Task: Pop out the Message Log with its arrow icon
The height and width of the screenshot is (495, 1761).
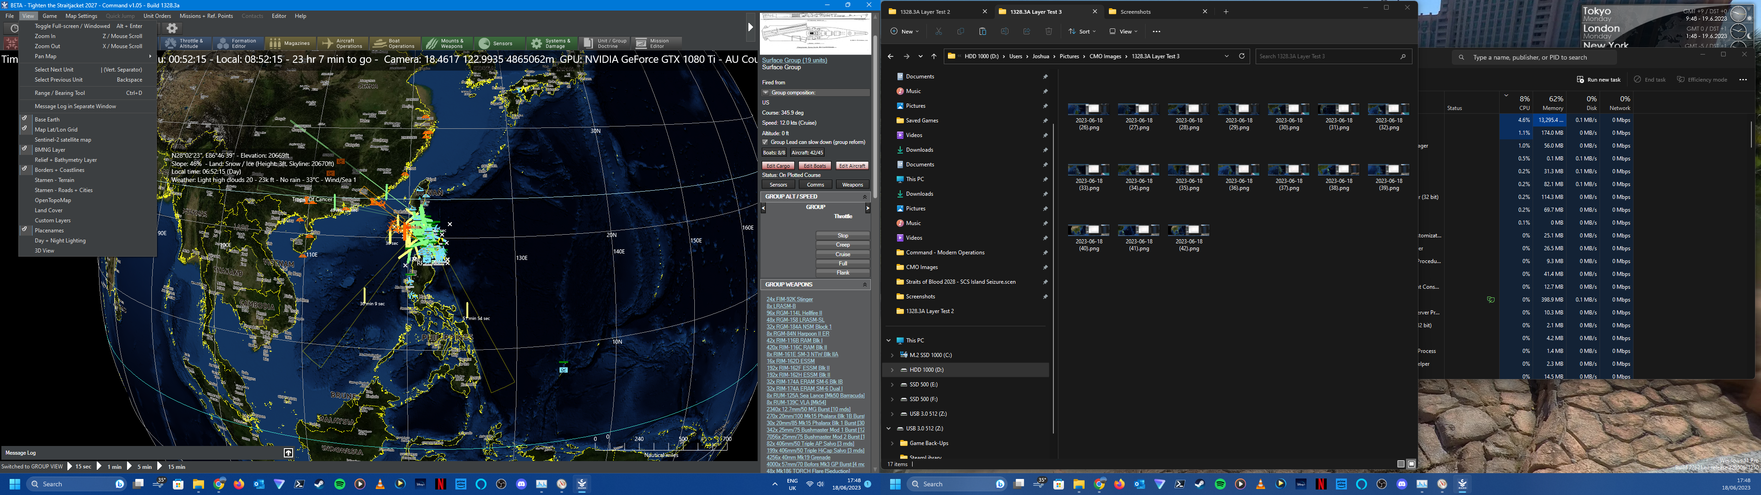Action: pyautogui.click(x=288, y=453)
